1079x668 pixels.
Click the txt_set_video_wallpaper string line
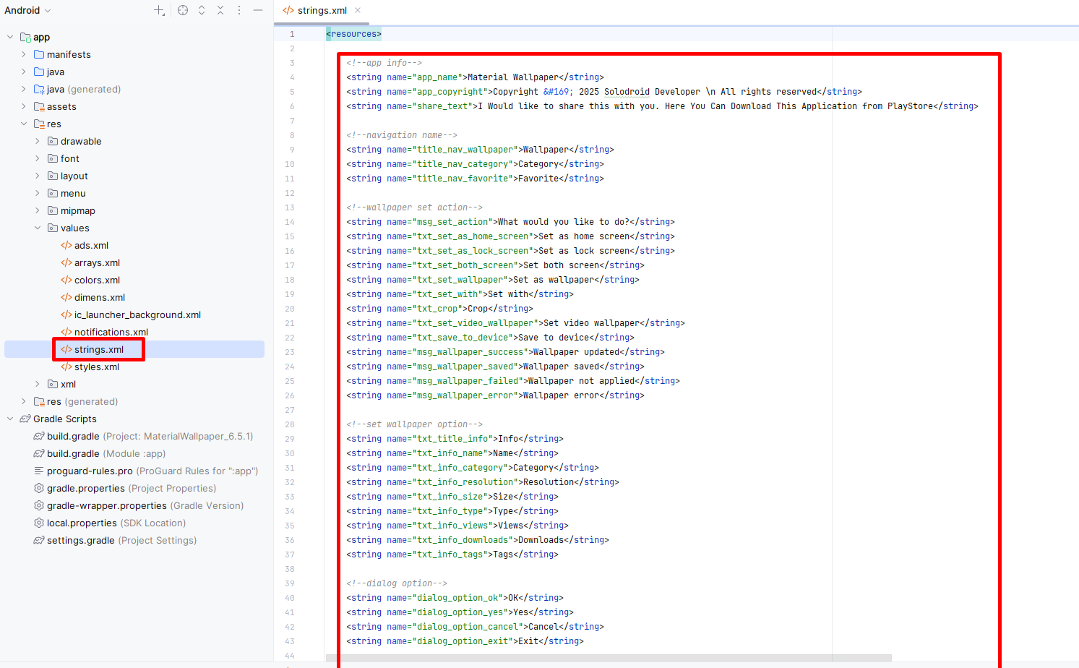click(515, 323)
